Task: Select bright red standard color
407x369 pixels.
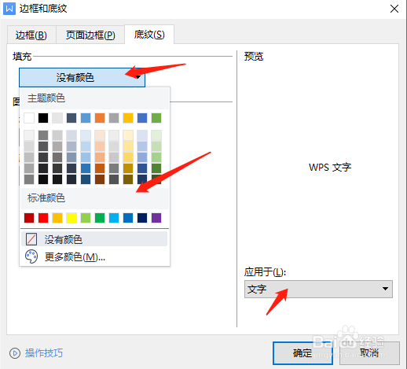Action: point(43,218)
